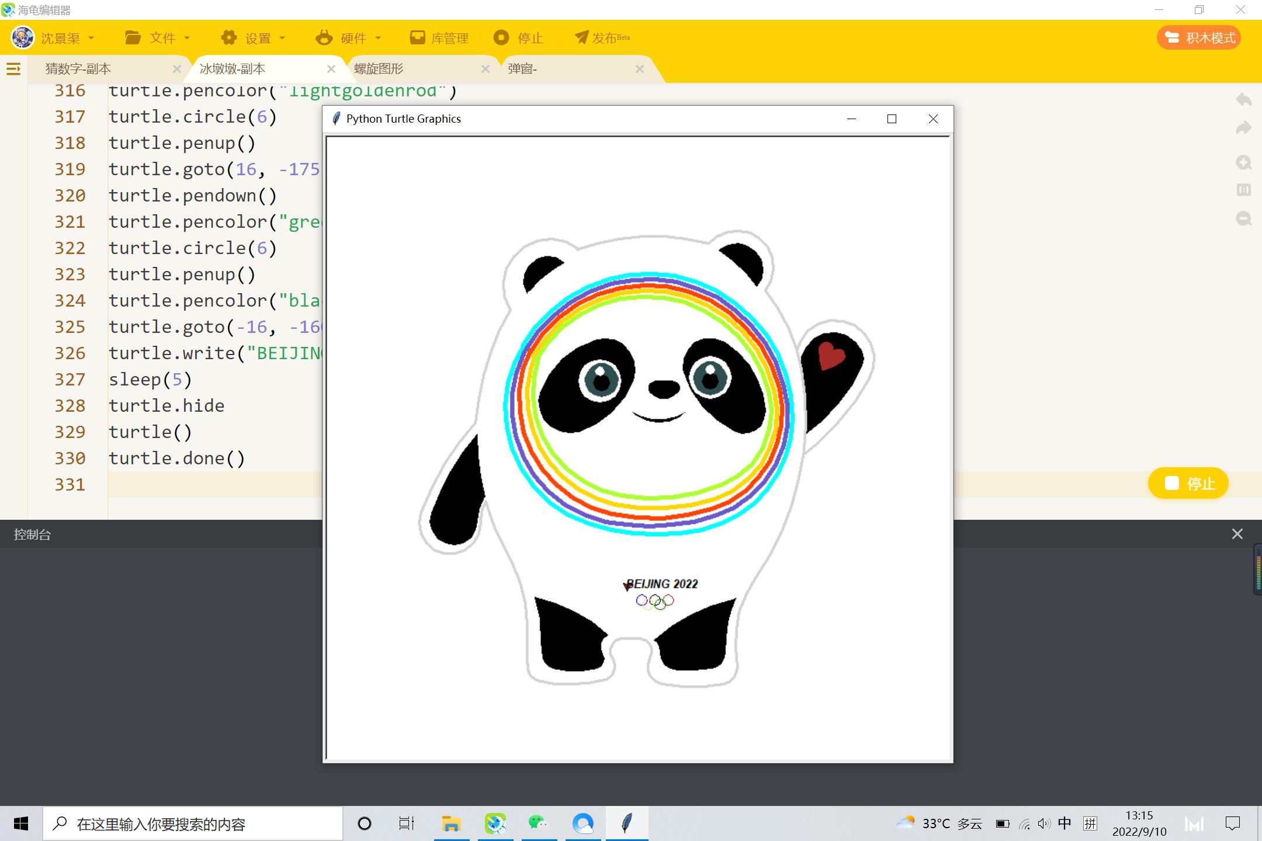Open the 沈景渠 account menu

coord(53,38)
